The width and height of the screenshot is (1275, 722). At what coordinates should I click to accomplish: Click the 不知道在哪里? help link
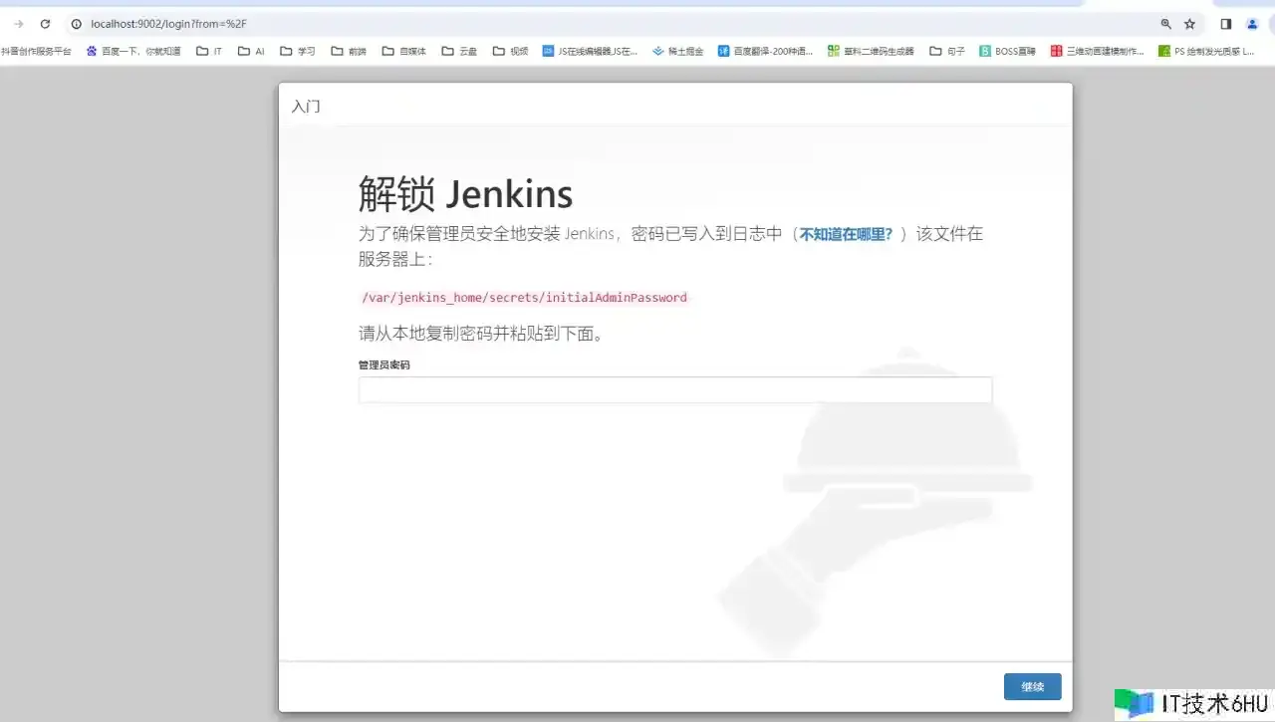[x=847, y=235]
